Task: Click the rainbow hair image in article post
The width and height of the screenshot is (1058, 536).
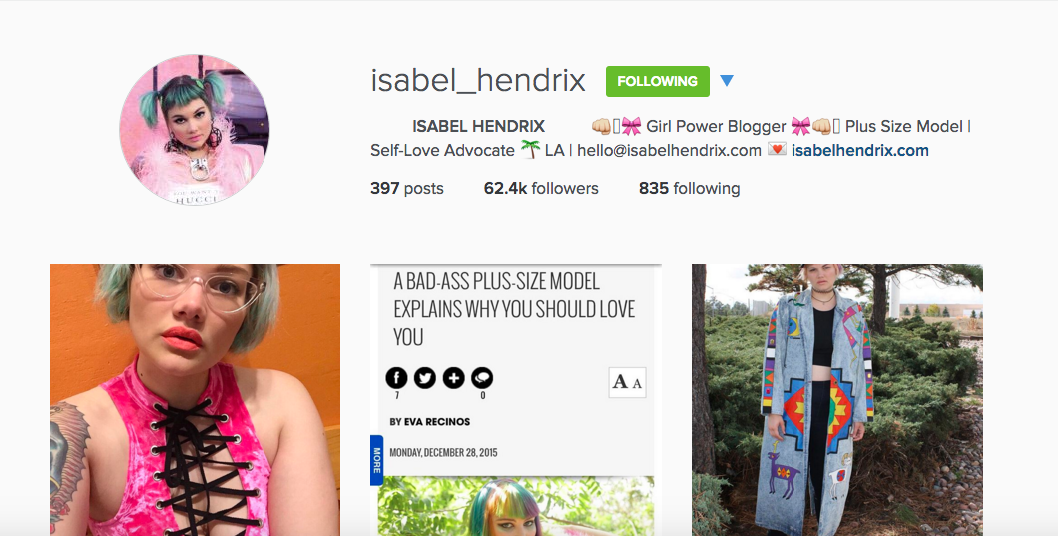Action: (515, 506)
